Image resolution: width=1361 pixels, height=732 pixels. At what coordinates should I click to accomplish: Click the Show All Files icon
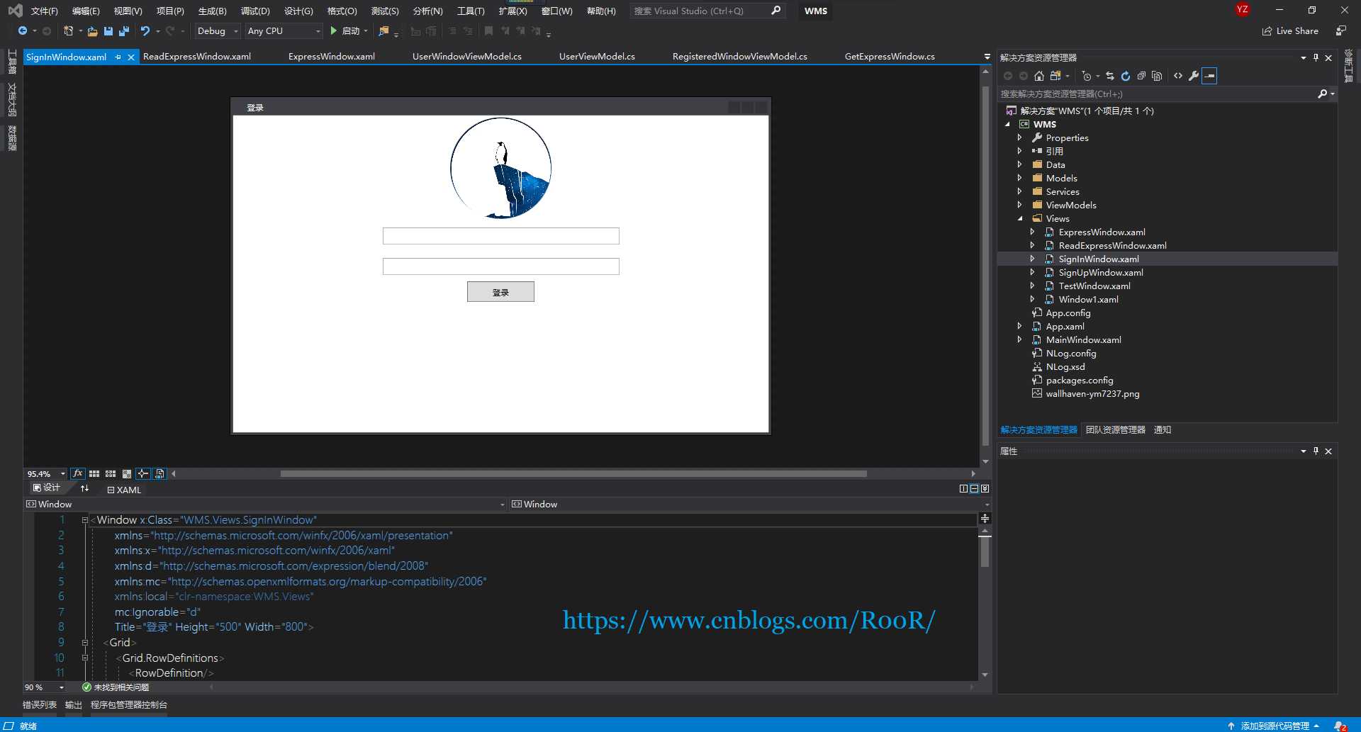pos(1157,76)
